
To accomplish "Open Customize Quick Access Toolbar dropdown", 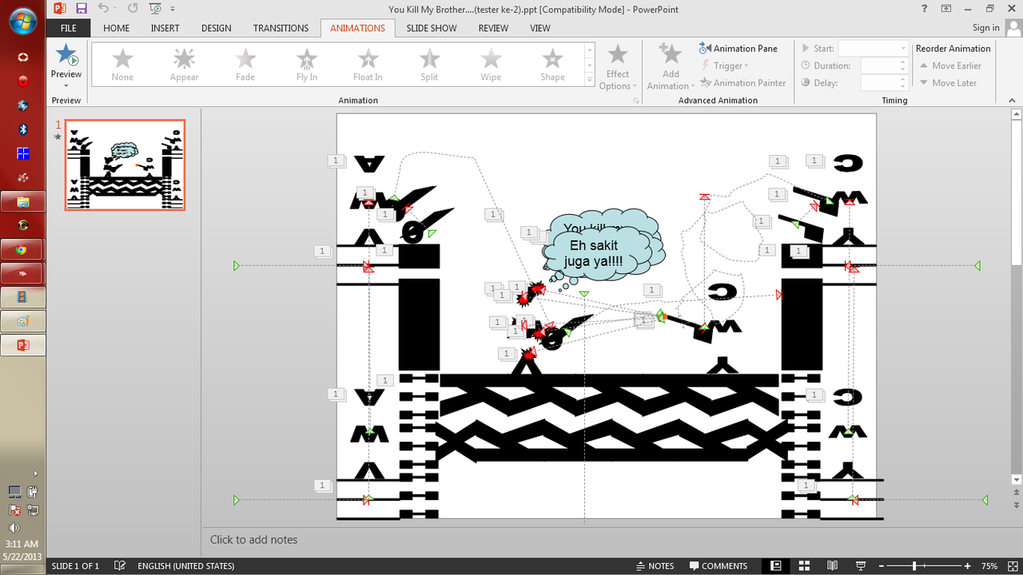I will [x=173, y=9].
